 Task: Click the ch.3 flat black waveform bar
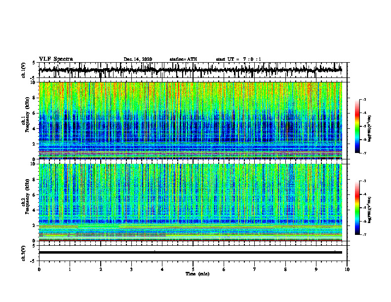tap(191, 253)
